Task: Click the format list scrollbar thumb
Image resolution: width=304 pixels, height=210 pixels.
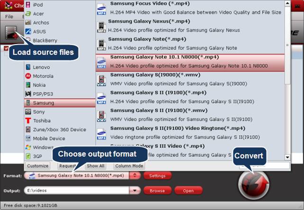Action: [x=287, y=45]
